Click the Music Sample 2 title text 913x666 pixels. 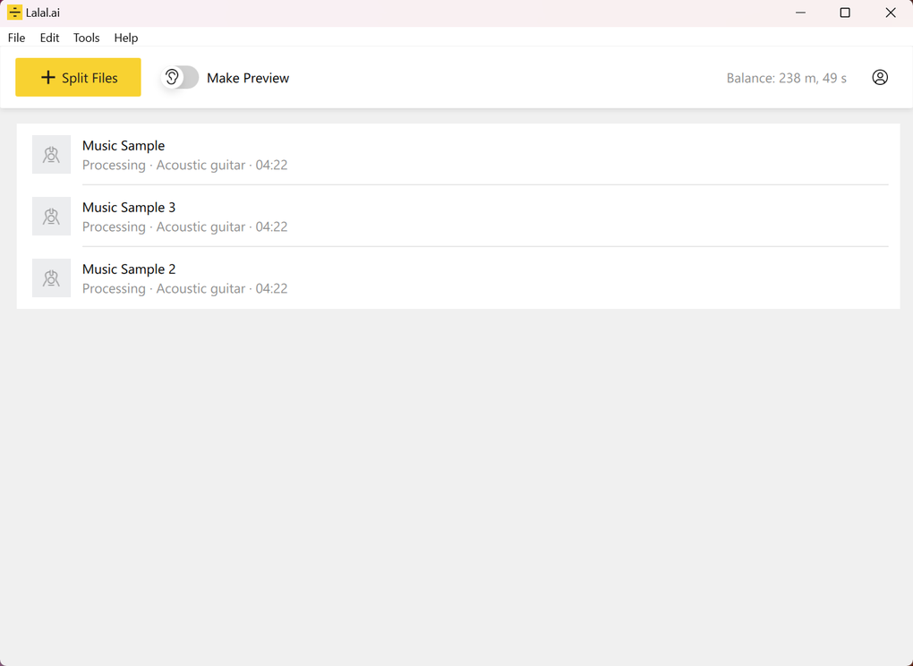click(x=128, y=269)
